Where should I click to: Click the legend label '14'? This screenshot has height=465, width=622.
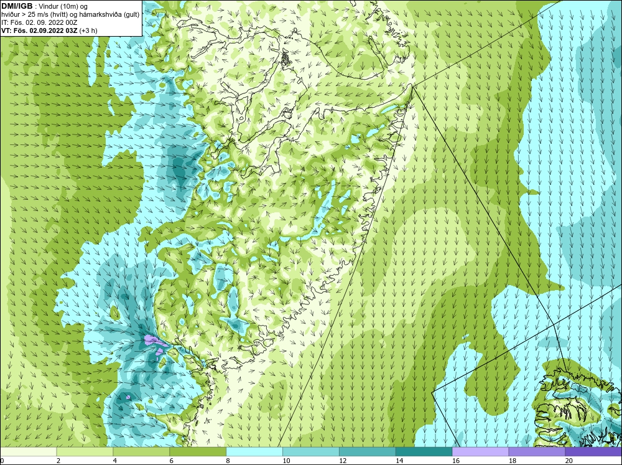click(x=399, y=461)
